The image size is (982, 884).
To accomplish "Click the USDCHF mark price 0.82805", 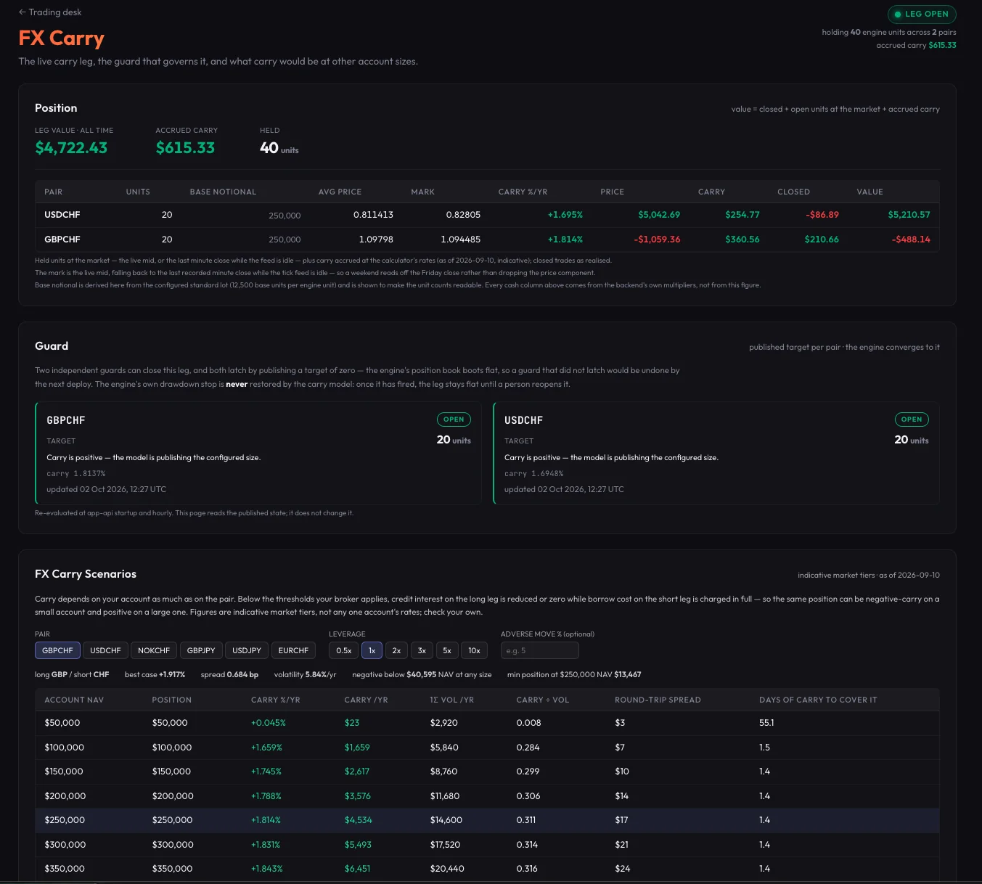I will pos(463,215).
